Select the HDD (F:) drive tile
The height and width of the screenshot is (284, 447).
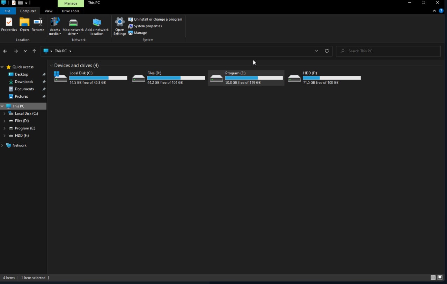(x=324, y=78)
